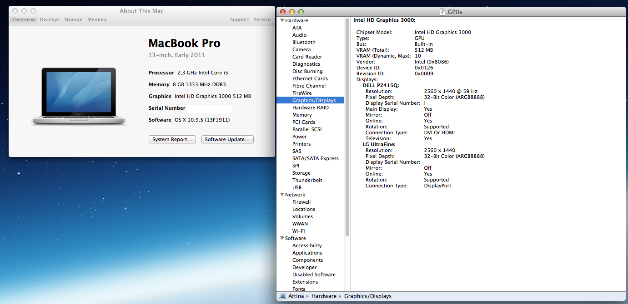Switch to the Overview tab
Viewport: 628px width, 304px height.
click(x=24, y=20)
